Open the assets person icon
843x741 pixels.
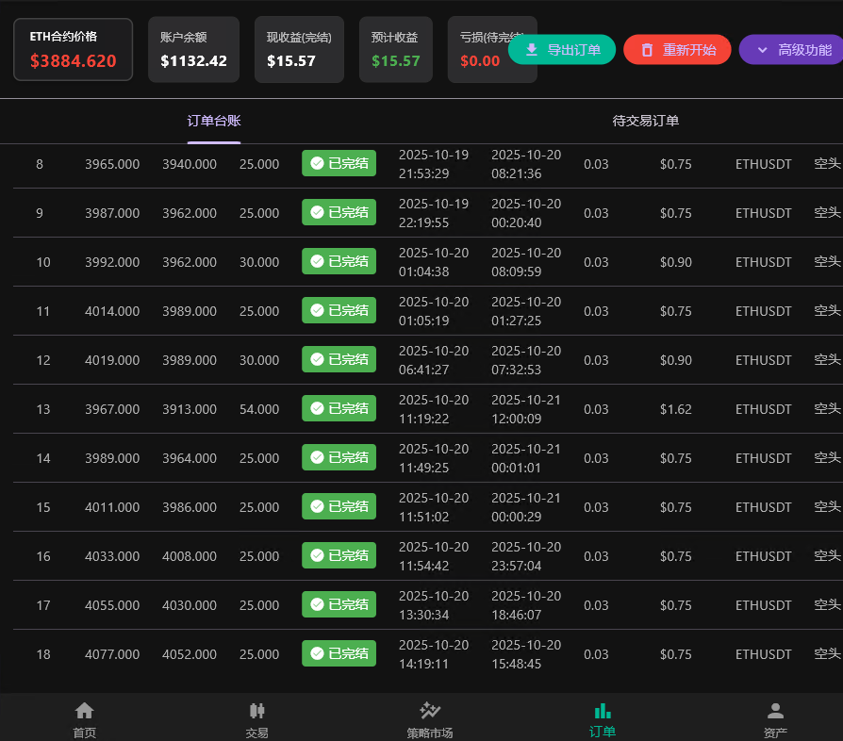click(x=775, y=711)
